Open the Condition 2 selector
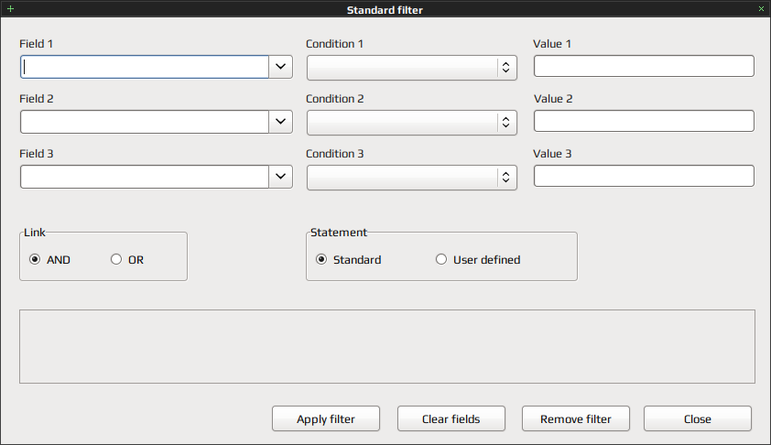771x445 pixels. 411,123
